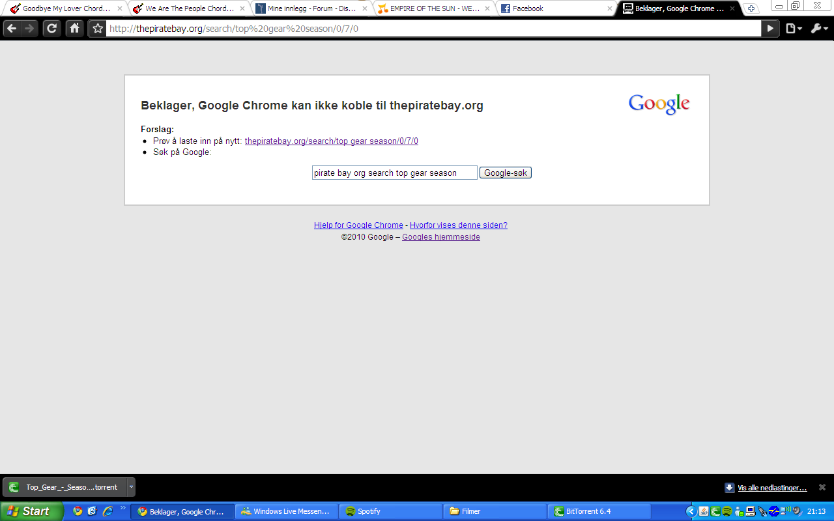Click the Go arrow beside address bar

pos(770,29)
